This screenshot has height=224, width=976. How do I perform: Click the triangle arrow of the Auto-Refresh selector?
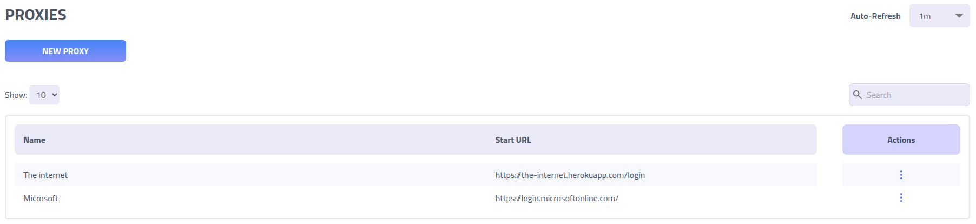[x=959, y=16]
